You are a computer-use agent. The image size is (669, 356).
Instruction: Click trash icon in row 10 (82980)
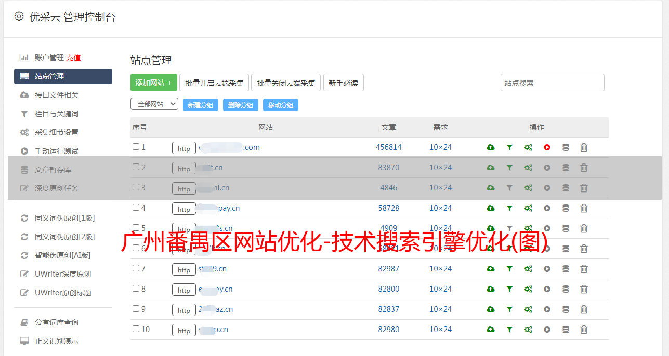tap(584, 330)
